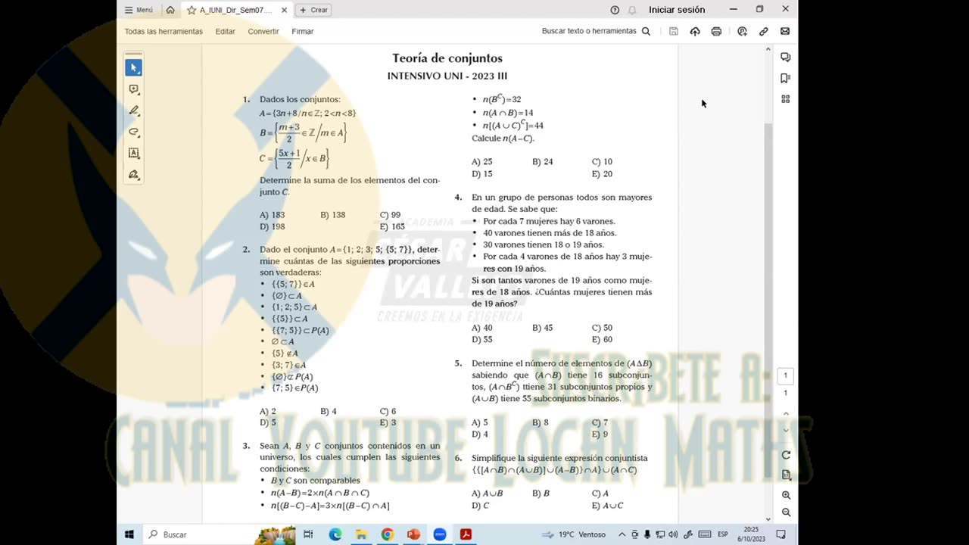Switch the ESP input language
Viewport: 969px width, 545px height.
click(723, 534)
